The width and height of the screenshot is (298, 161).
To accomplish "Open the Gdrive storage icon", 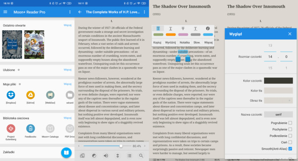I will 30,95.
